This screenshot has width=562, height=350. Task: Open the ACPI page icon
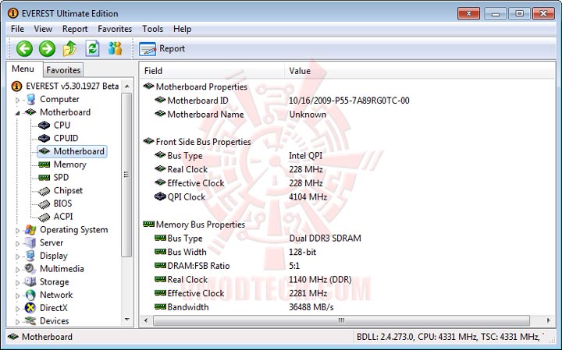pos(44,217)
